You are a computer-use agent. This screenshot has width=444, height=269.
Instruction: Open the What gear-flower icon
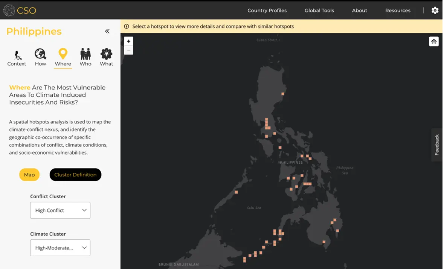[106, 54]
